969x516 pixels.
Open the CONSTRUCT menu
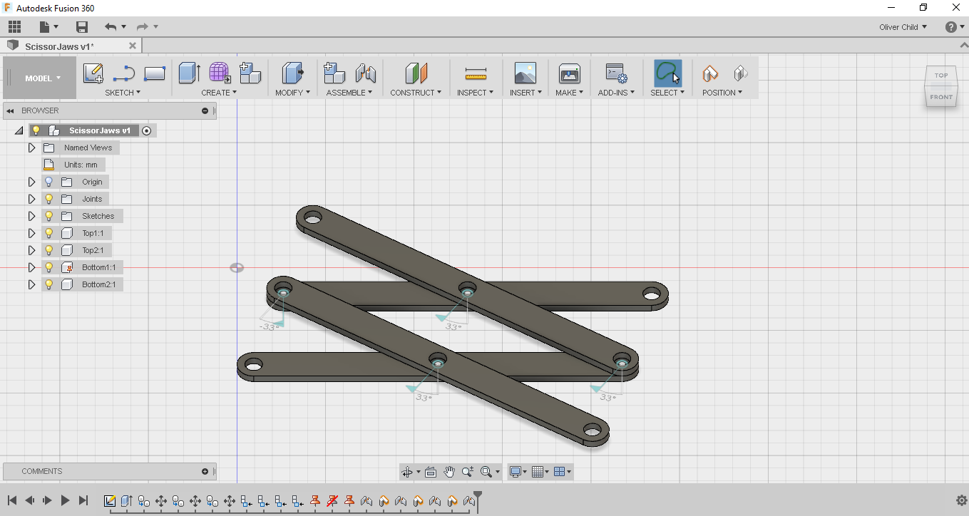pos(416,93)
